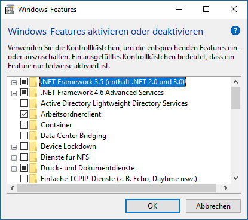248x220 pixels.
Task: Select the Einfache TCPIP-Dienste list item
Action: tap(119, 179)
